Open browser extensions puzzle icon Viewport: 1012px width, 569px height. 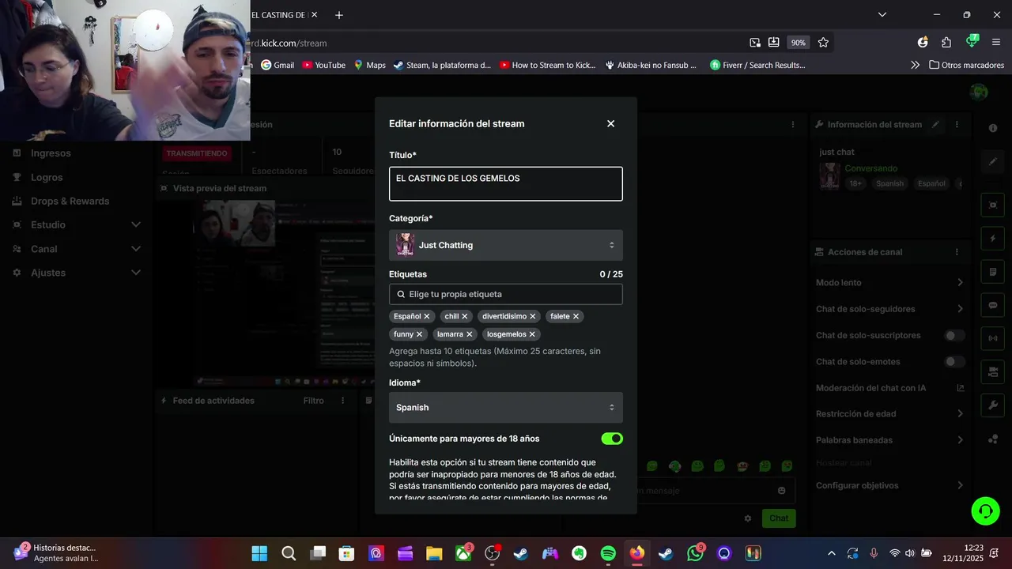tap(946, 43)
